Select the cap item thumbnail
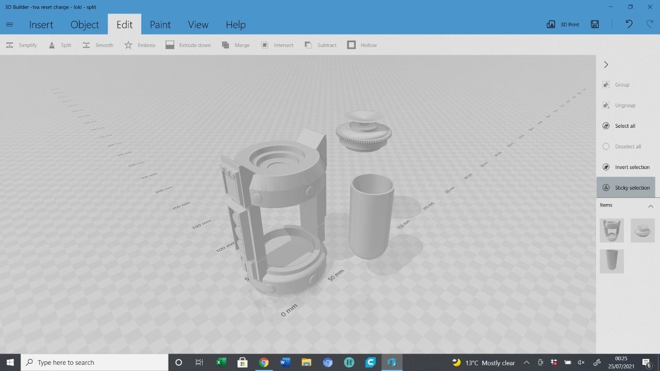660x371 pixels. coord(642,230)
